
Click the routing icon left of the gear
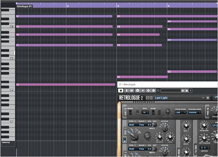[x=148, y=90]
